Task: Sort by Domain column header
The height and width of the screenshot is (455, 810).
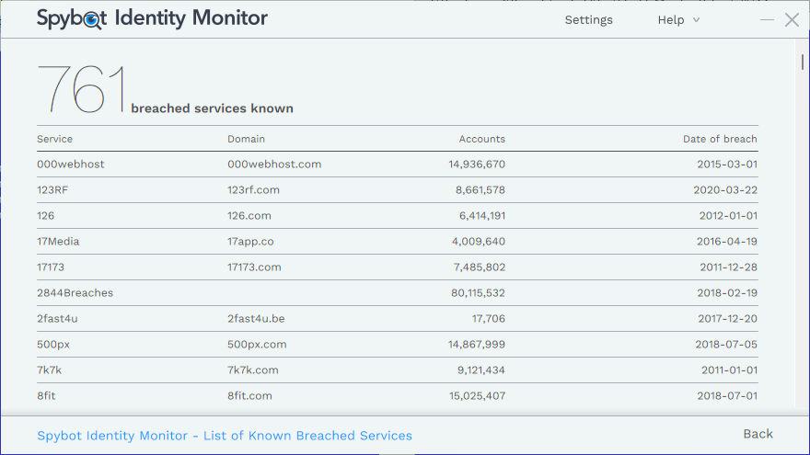Action: point(246,139)
